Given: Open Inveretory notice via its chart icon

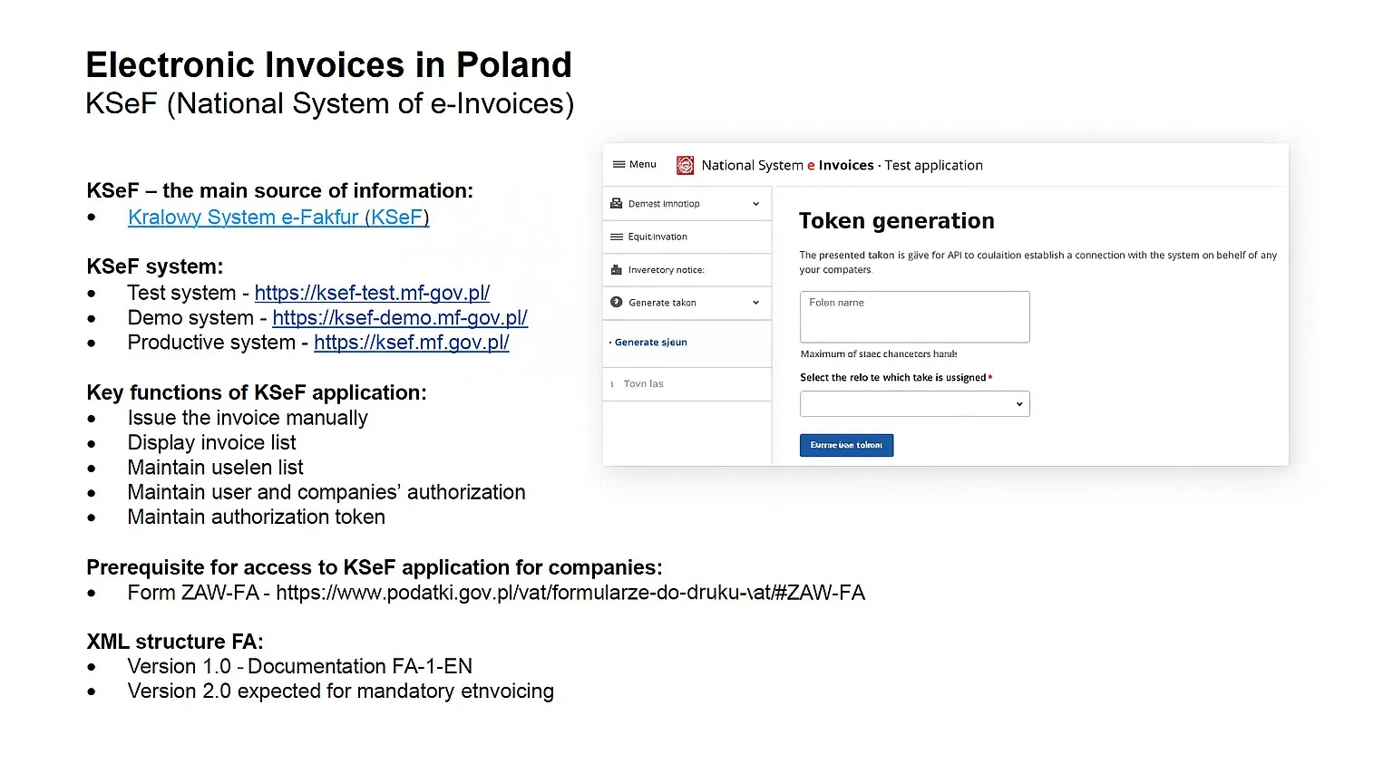Looking at the screenshot, I should coord(616,269).
